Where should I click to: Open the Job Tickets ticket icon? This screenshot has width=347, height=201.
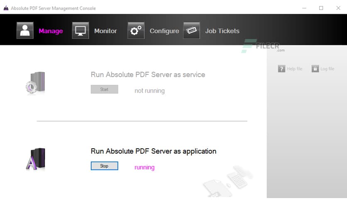[x=191, y=31]
